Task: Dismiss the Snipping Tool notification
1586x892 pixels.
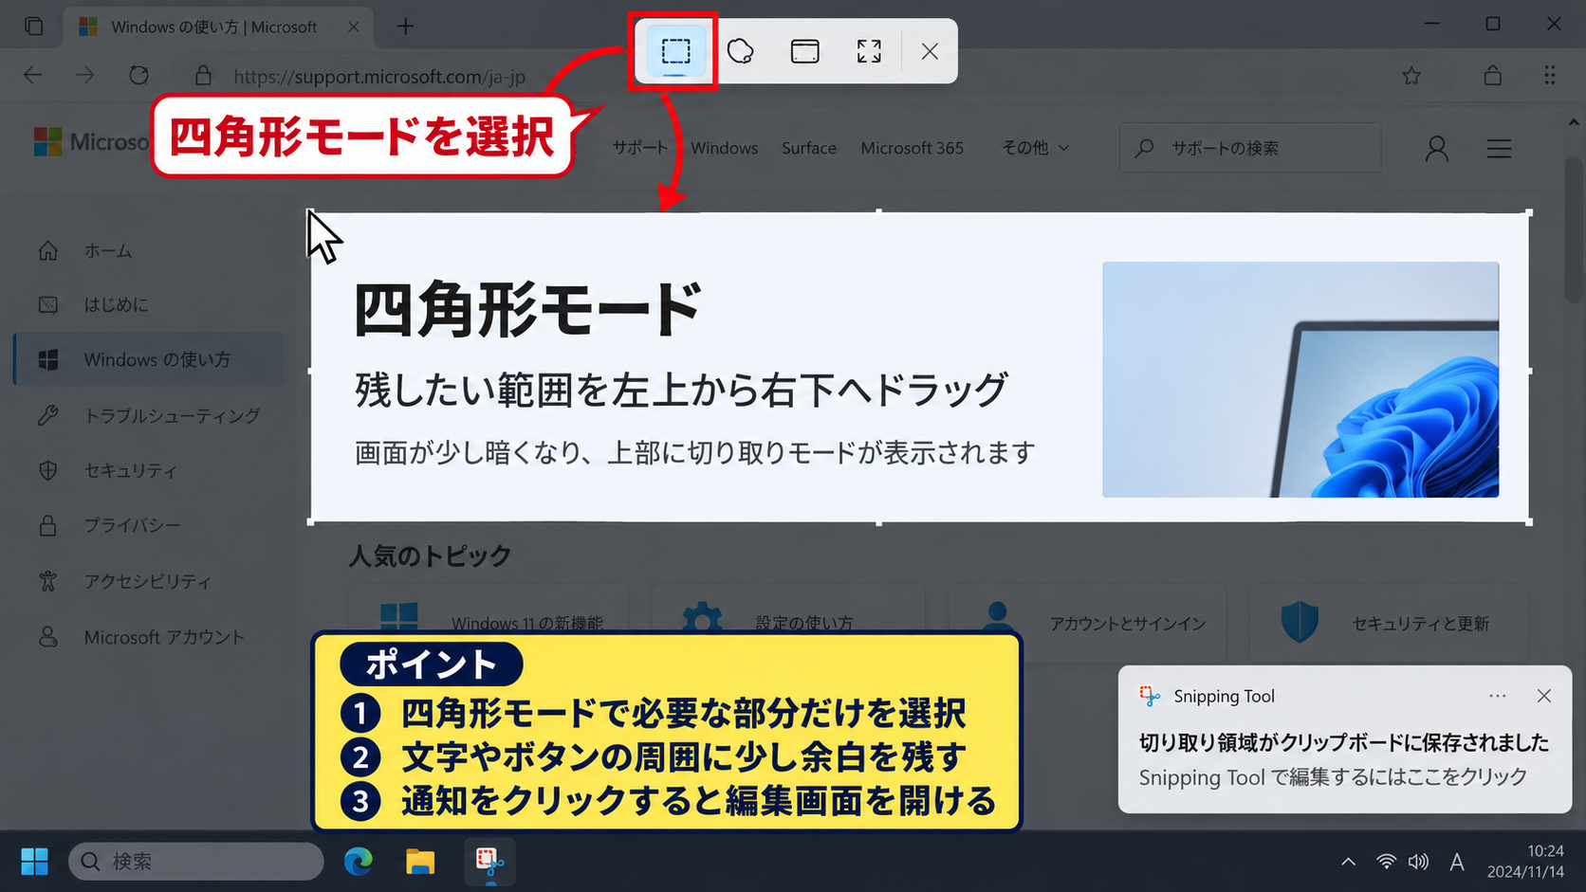Action: (x=1544, y=696)
